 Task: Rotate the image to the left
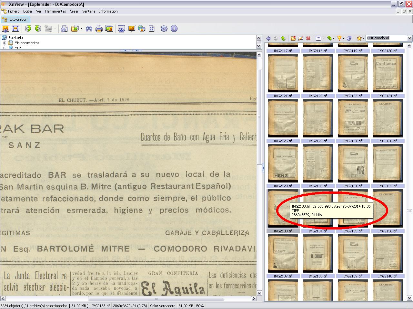(28, 29)
